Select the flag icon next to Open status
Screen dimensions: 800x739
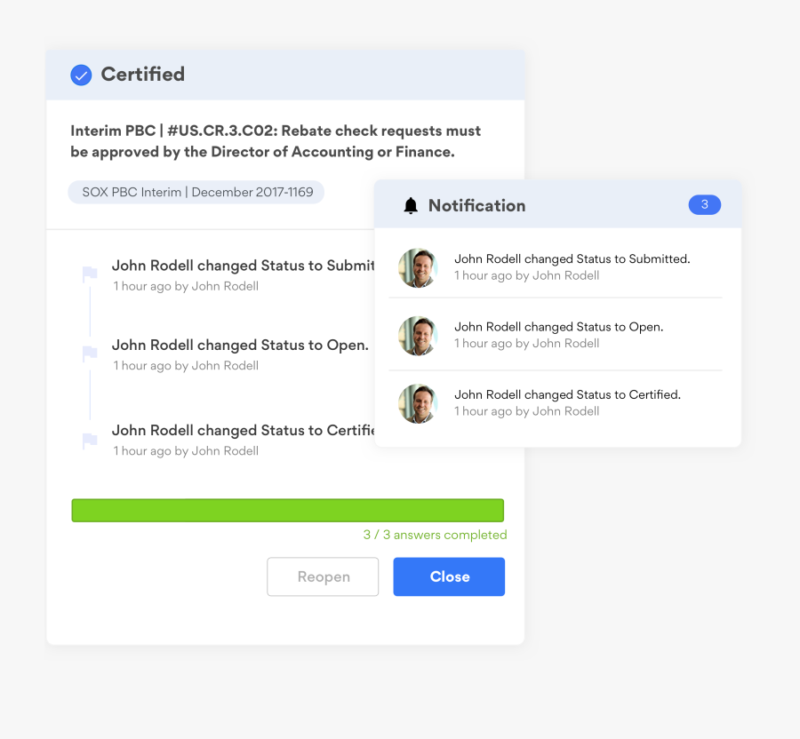(90, 354)
